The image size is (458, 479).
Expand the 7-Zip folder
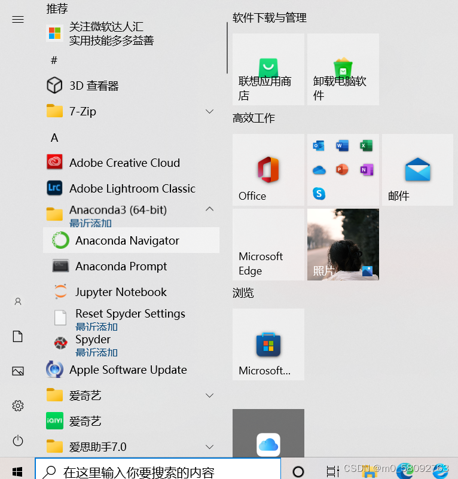tap(209, 111)
